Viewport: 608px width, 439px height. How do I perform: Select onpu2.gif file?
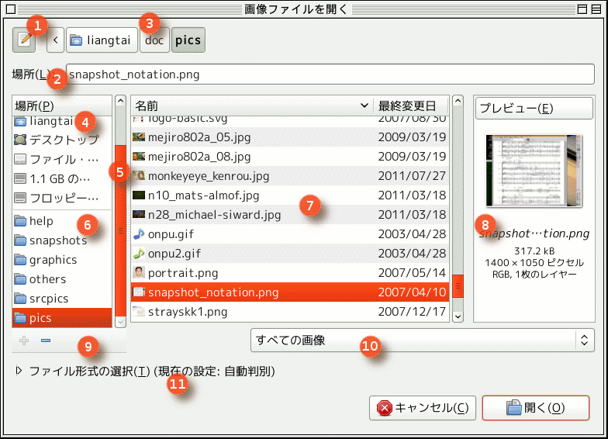pos(290,253)
